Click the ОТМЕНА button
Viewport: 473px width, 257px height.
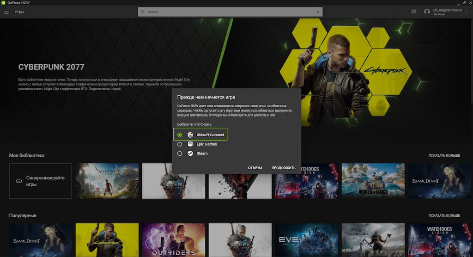[x=255, y=168]
